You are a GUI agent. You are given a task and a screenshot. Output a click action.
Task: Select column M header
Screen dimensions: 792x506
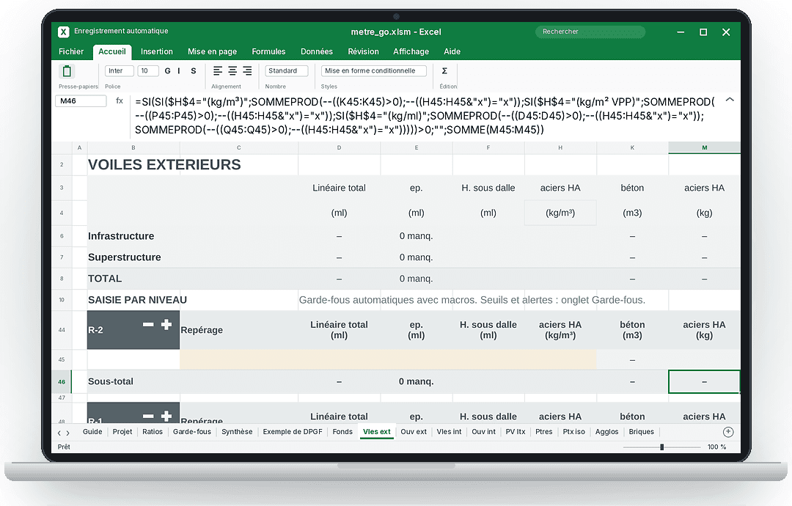(704, 147)
